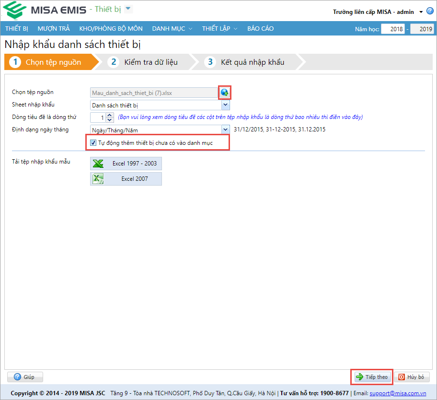Open KHO/PHÒNG BỘ MÔN menu
This screenshot has width=437, height=400.
[111, 28]
